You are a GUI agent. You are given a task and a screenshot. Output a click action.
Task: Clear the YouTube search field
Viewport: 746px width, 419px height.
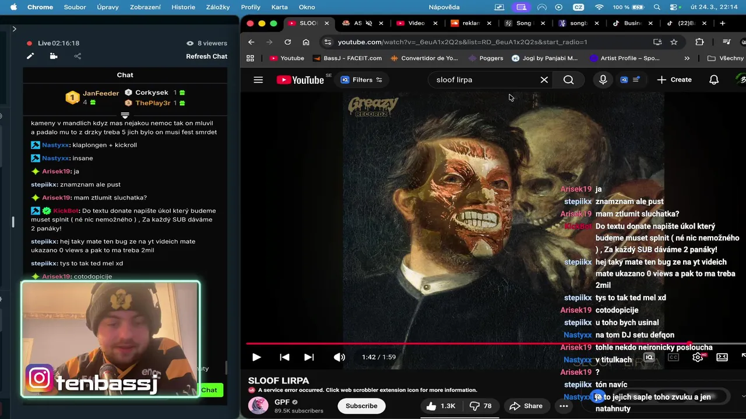click(544, 80)
